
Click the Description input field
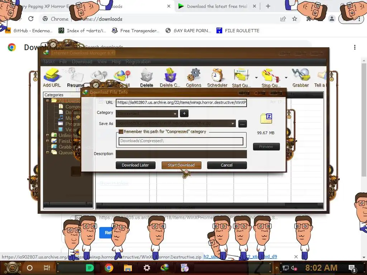point(181,154)
